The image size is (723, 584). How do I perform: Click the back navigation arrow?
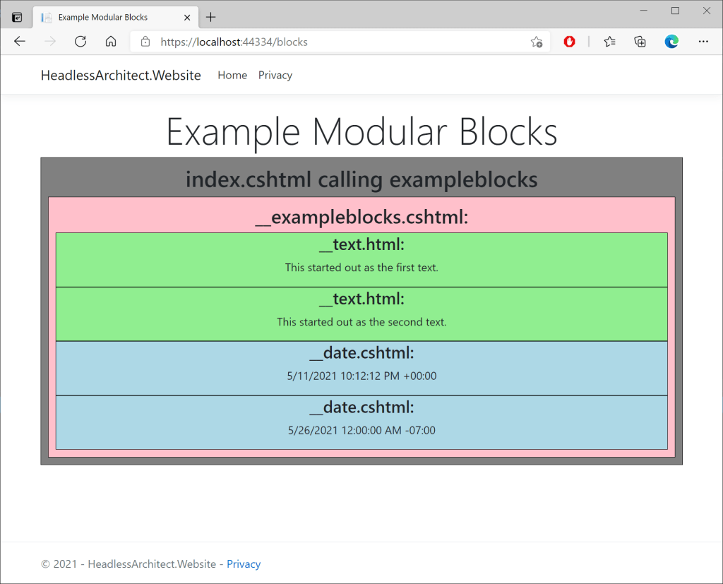pyautogui.click(x=19, y=42)
